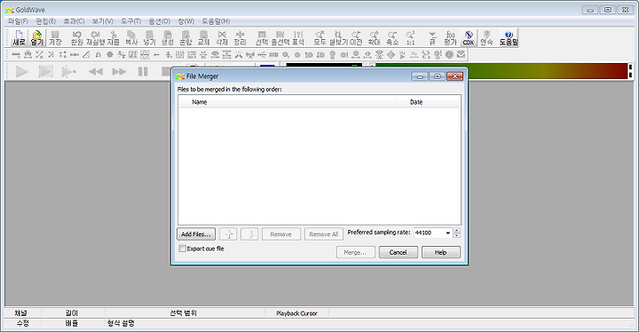
Task: Click Help in the File Merger dialog
Action: click(x=441, y=252)
